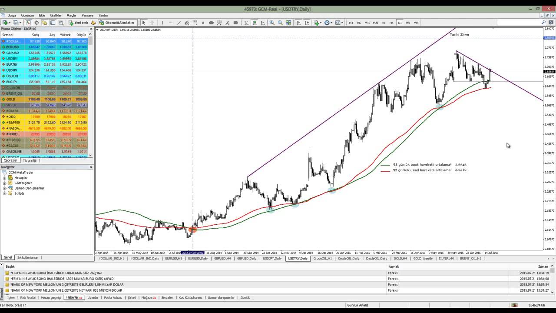The width and height of the screenshot is (556, 313).
Task: Open the profiles icon in toolbar
Action: pyautogui.click(x=15, y=23)
